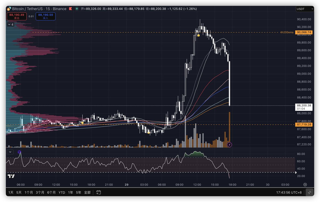Select the 5天 time range
This screenshot has width=320, height=202.
pos(19,192)
